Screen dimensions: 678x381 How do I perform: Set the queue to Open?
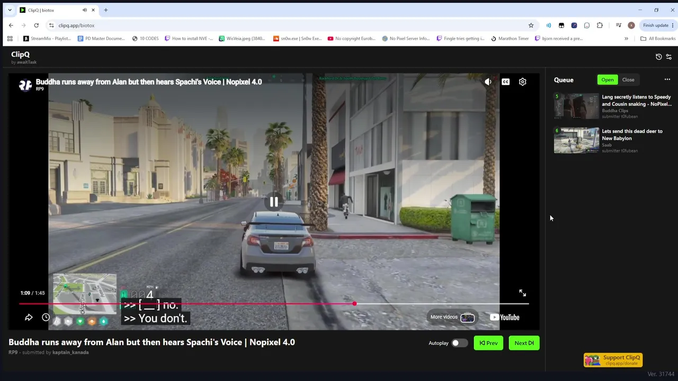coord(608,80)
